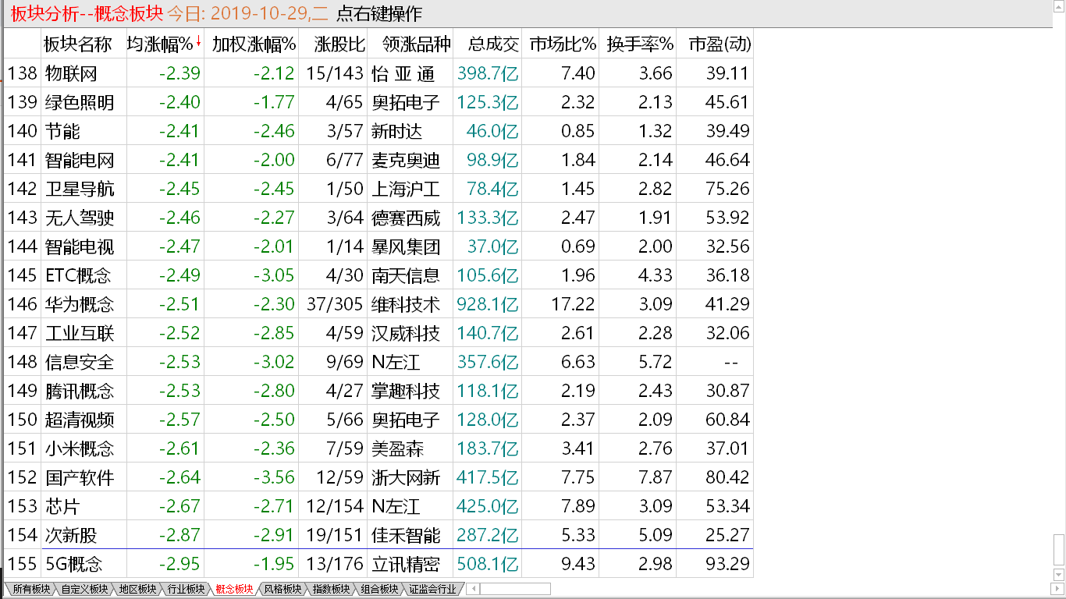
Task: Click the 板块名称 column header
Action: [78, 44]
